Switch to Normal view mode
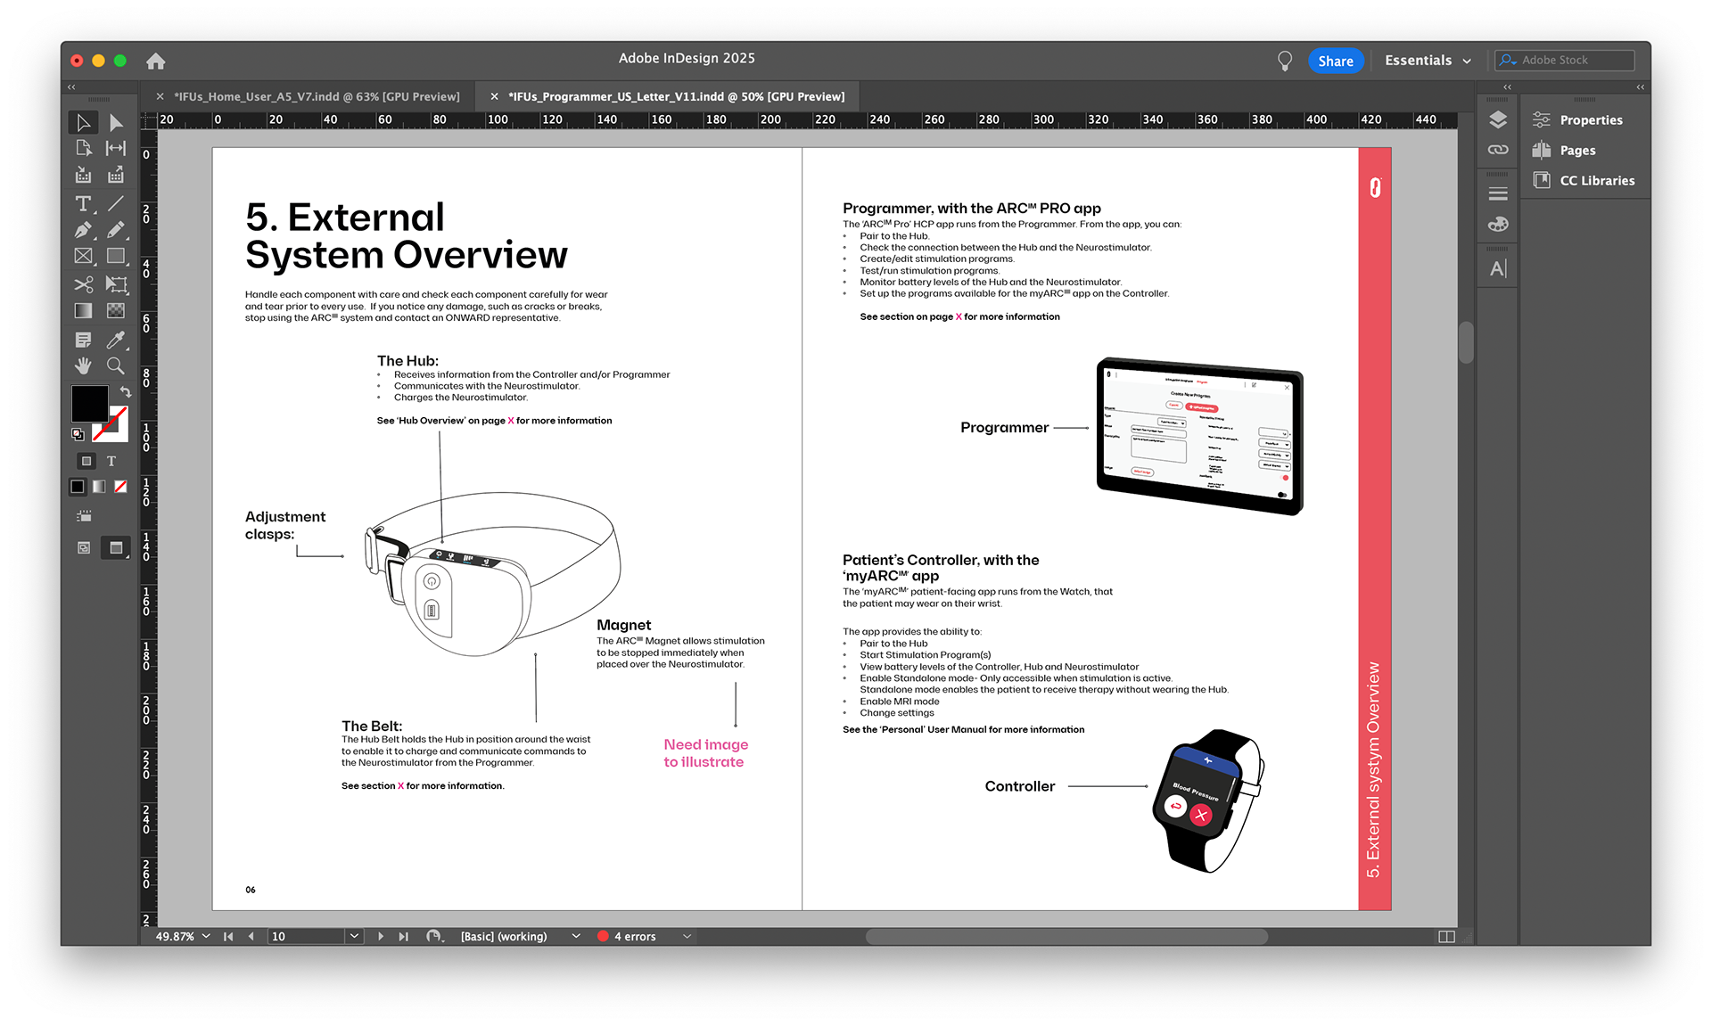Image resolution: width=1712 pixels, height=1026 pixels. [x=84, y=547]
